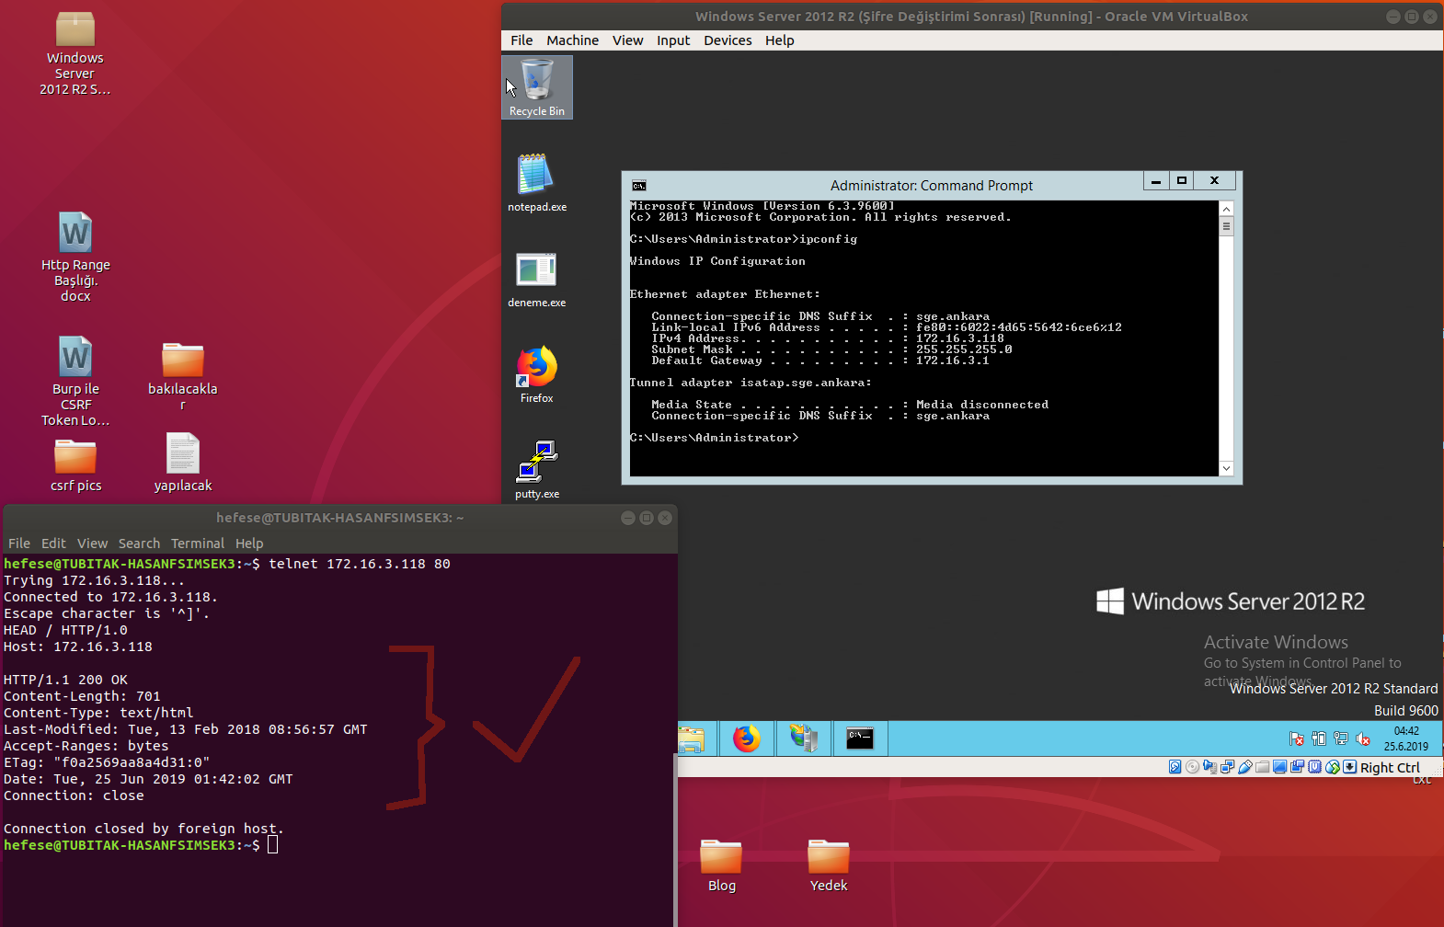
Task: Click the VirtualBox hard disk activity indicator
Action: (x=1175, y=767)
